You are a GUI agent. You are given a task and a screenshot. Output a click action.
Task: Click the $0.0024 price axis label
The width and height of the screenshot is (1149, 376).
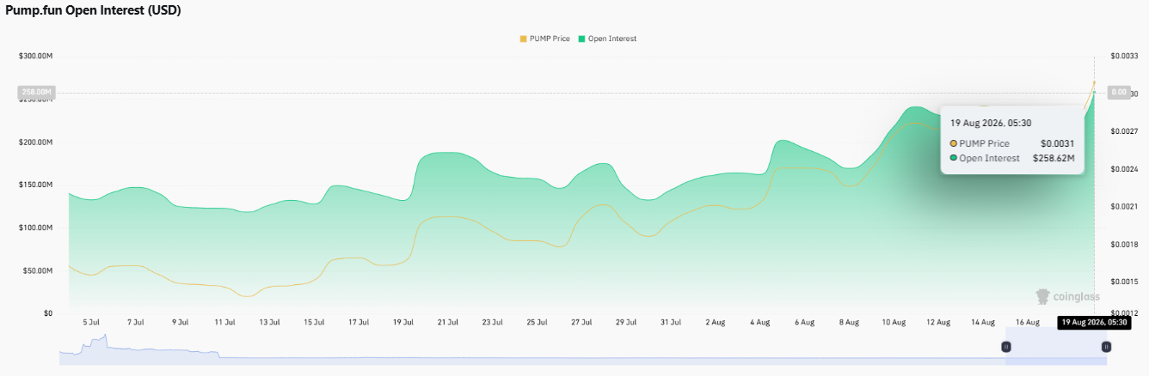[x=1124, y=169]
